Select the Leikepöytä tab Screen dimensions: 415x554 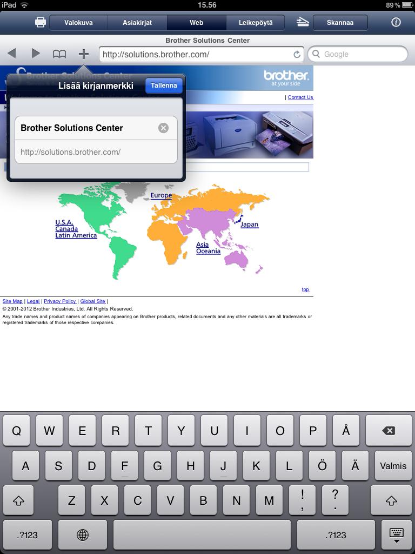(x=256, y=23)
